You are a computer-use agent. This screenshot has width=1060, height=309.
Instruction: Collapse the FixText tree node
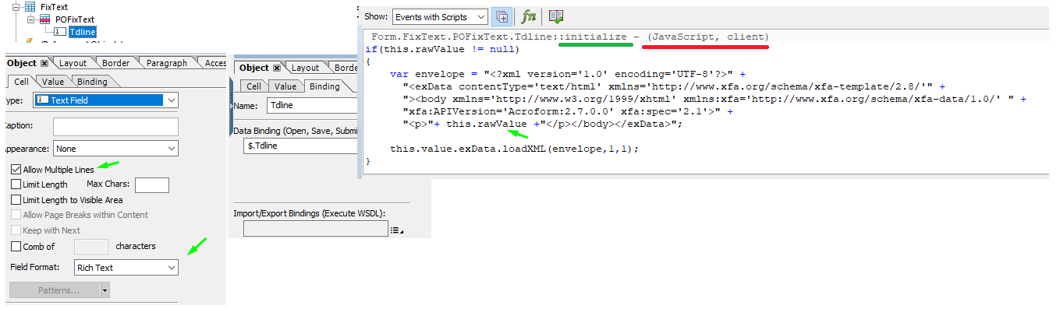click(x=16, y=6)
